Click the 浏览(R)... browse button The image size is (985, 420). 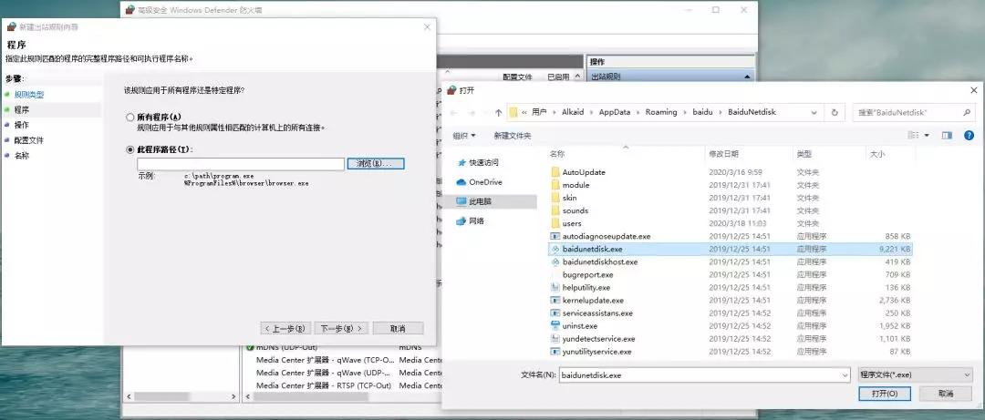376,163
